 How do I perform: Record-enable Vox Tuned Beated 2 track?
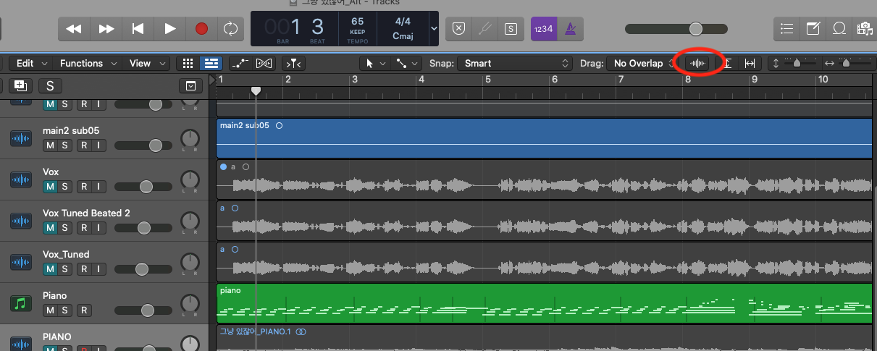(84, 228)
